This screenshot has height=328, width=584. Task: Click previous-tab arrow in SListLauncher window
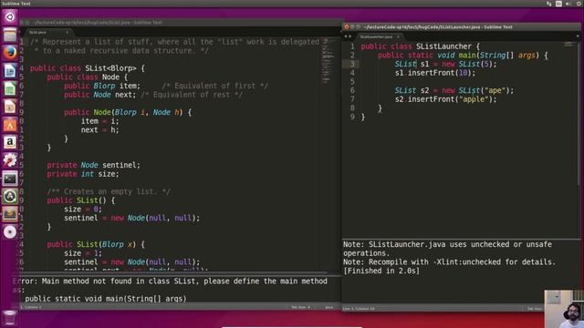[346, 36]
